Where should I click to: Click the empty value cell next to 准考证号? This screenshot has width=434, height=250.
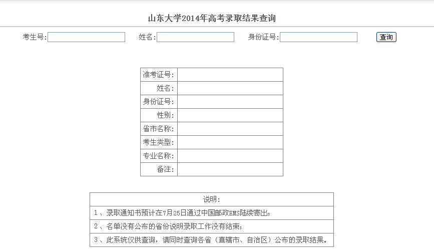tap(230, 75)
